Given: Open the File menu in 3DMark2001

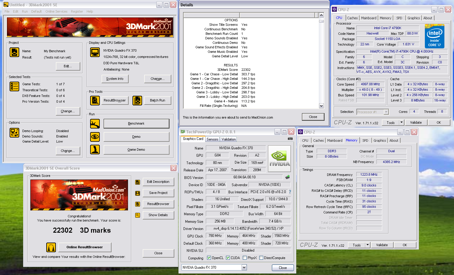Looking at the screenshot, I should tap(7, 11).
